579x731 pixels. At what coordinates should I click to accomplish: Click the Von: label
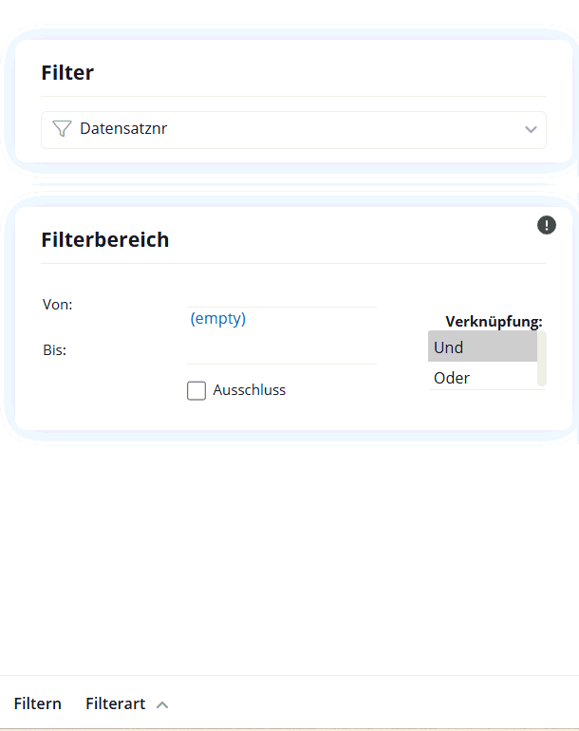57,305
